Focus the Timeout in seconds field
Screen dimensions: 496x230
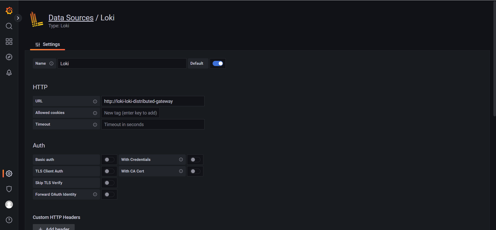pyautogui.click(x=153, y=124)
